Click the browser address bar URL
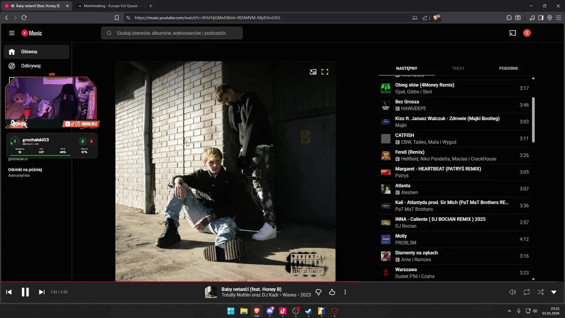Screen dimensions: 565x318 click(207, 18)
